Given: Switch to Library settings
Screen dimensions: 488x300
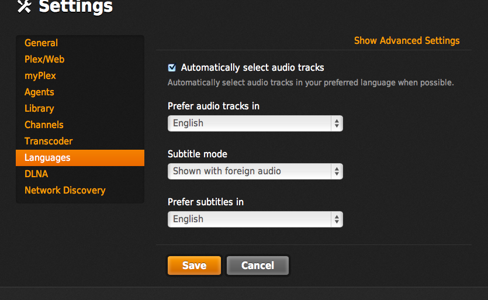Looking at the screenshot, I should pos(39,108).
